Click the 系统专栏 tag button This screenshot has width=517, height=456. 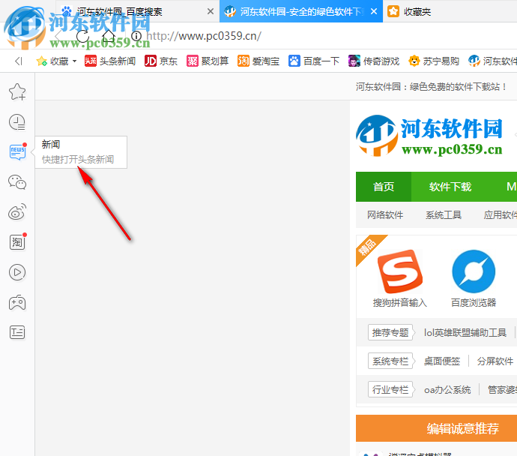click(390, 361)
